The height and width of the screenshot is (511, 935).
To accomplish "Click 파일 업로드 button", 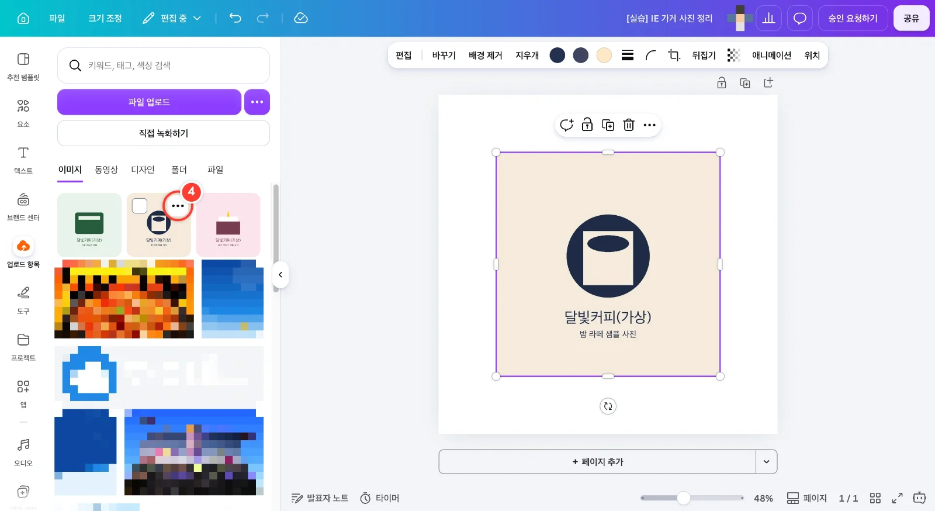I will [149, 102].
